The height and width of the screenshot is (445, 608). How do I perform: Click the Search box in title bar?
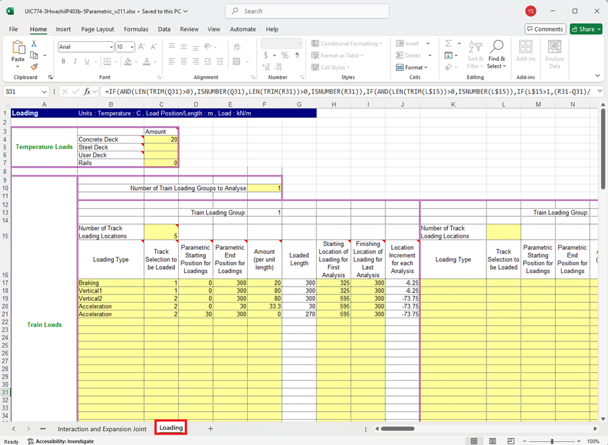tap(307, 11)
